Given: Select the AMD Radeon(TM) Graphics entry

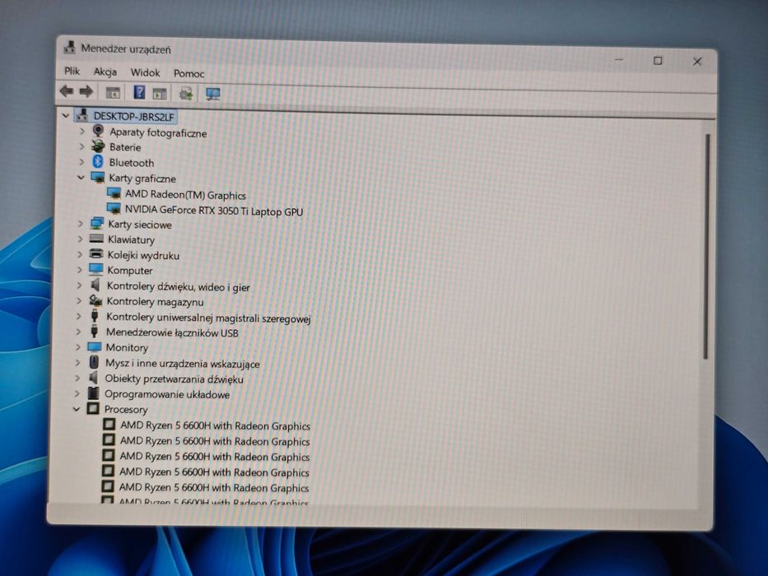Looking at the screenshot, I should tap(185, 194).
